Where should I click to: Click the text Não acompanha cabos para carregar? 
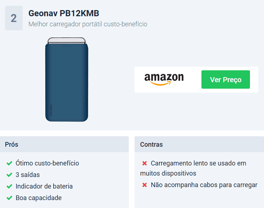pyautogui.click(x=204, y=185)
